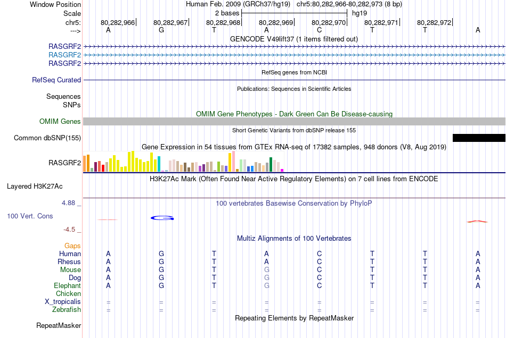Click the Window Position label
The image size is (506, 338).
(x=55, y=4)
